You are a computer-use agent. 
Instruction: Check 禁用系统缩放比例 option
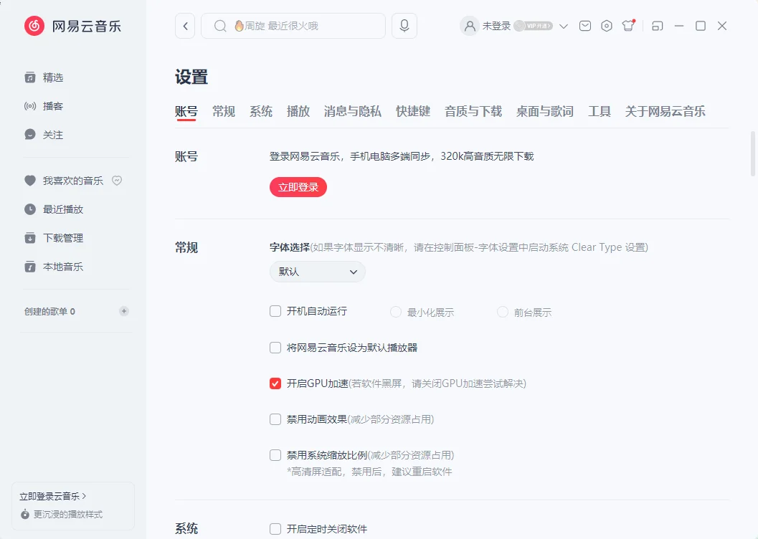275,455
